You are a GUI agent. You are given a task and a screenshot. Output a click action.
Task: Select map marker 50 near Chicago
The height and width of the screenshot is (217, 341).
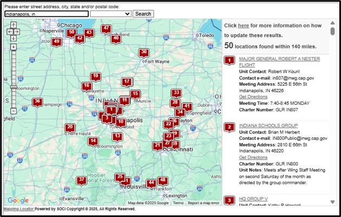(71, 33)
